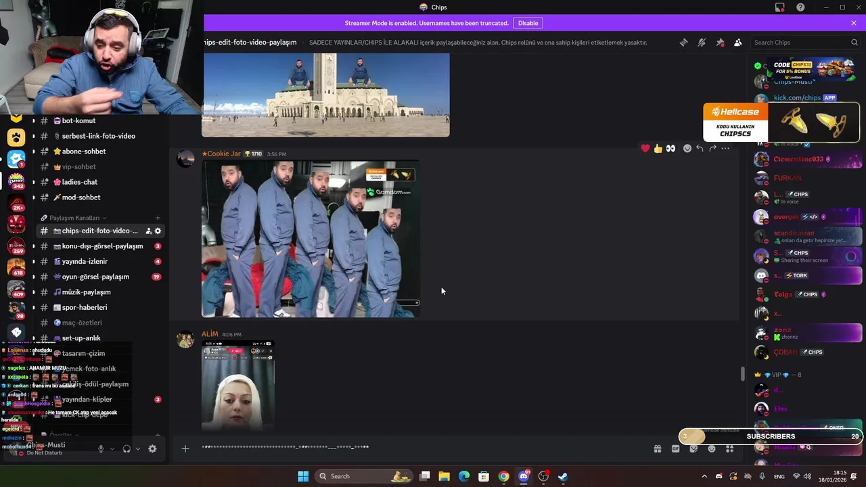Image resolution: width=866 pixels, height=487 pixels.
Task: Open server with 2K+ badge
Action: 16,202
